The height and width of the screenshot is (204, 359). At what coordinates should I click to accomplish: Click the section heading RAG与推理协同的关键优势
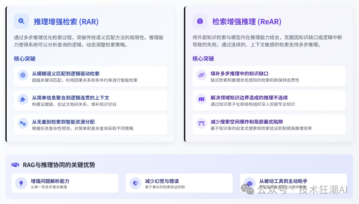(59, 165)
